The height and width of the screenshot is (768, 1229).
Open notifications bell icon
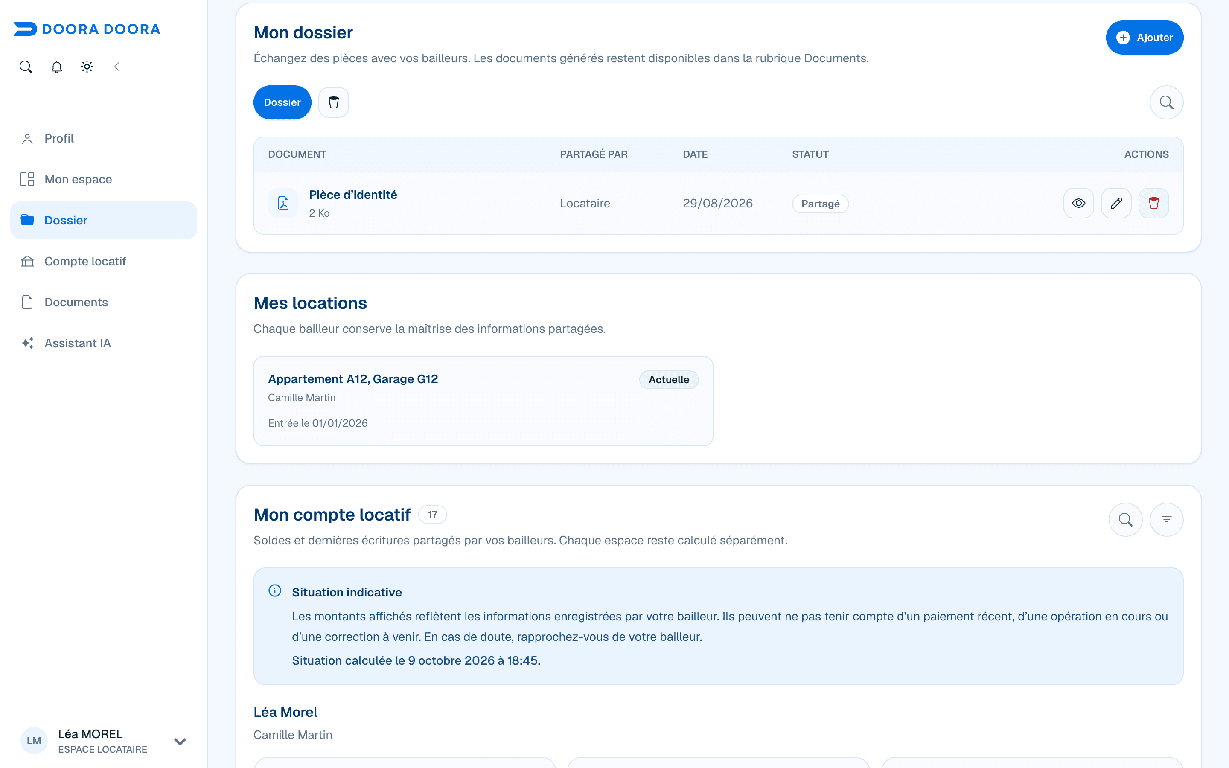pyautogui.click(x=56, y=67)
